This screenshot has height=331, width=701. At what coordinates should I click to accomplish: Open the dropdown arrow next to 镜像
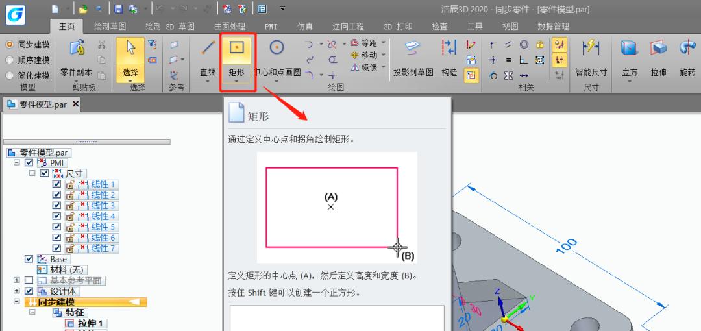pos(384,67)
